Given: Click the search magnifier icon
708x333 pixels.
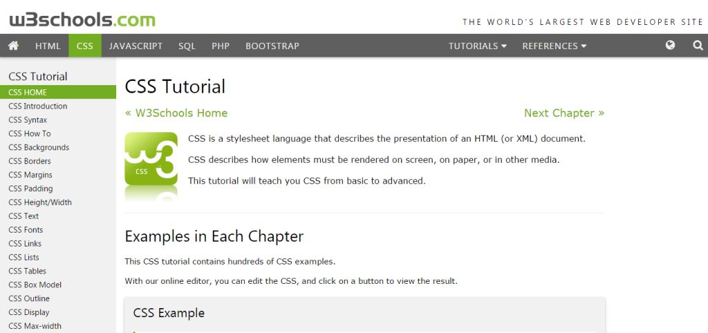Looking at the screenshot, I should [x=697, y=46].
